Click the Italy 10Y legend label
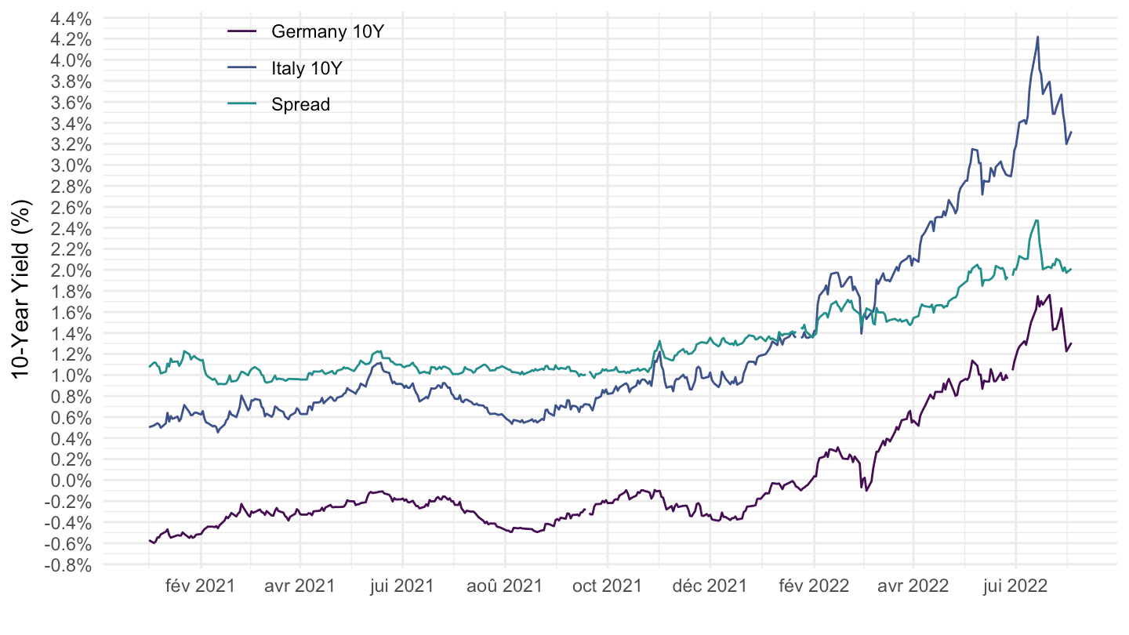 [307, 67]
